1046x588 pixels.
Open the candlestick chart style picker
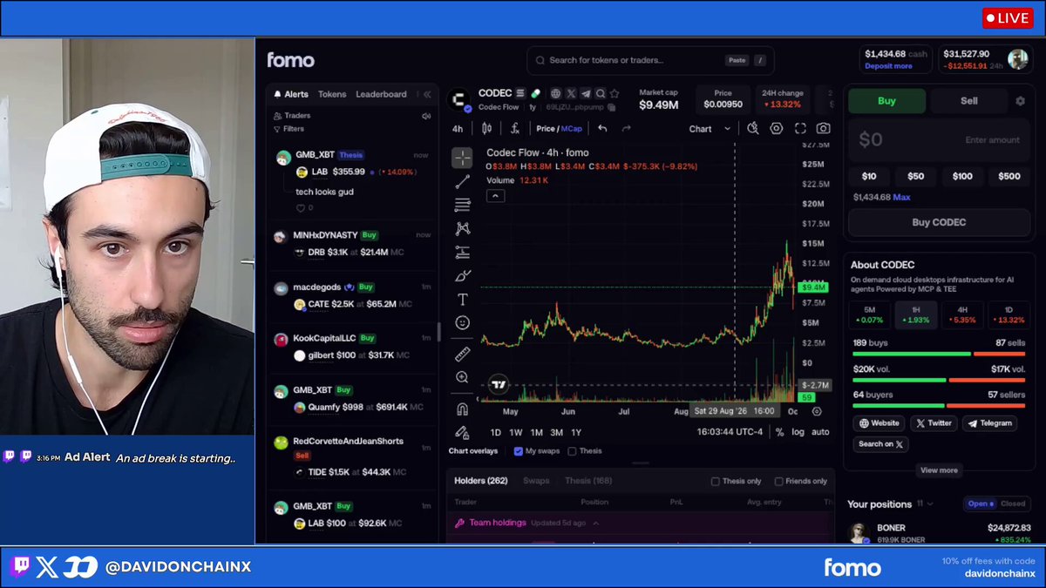pyautogui.click(x=486, y=128)
